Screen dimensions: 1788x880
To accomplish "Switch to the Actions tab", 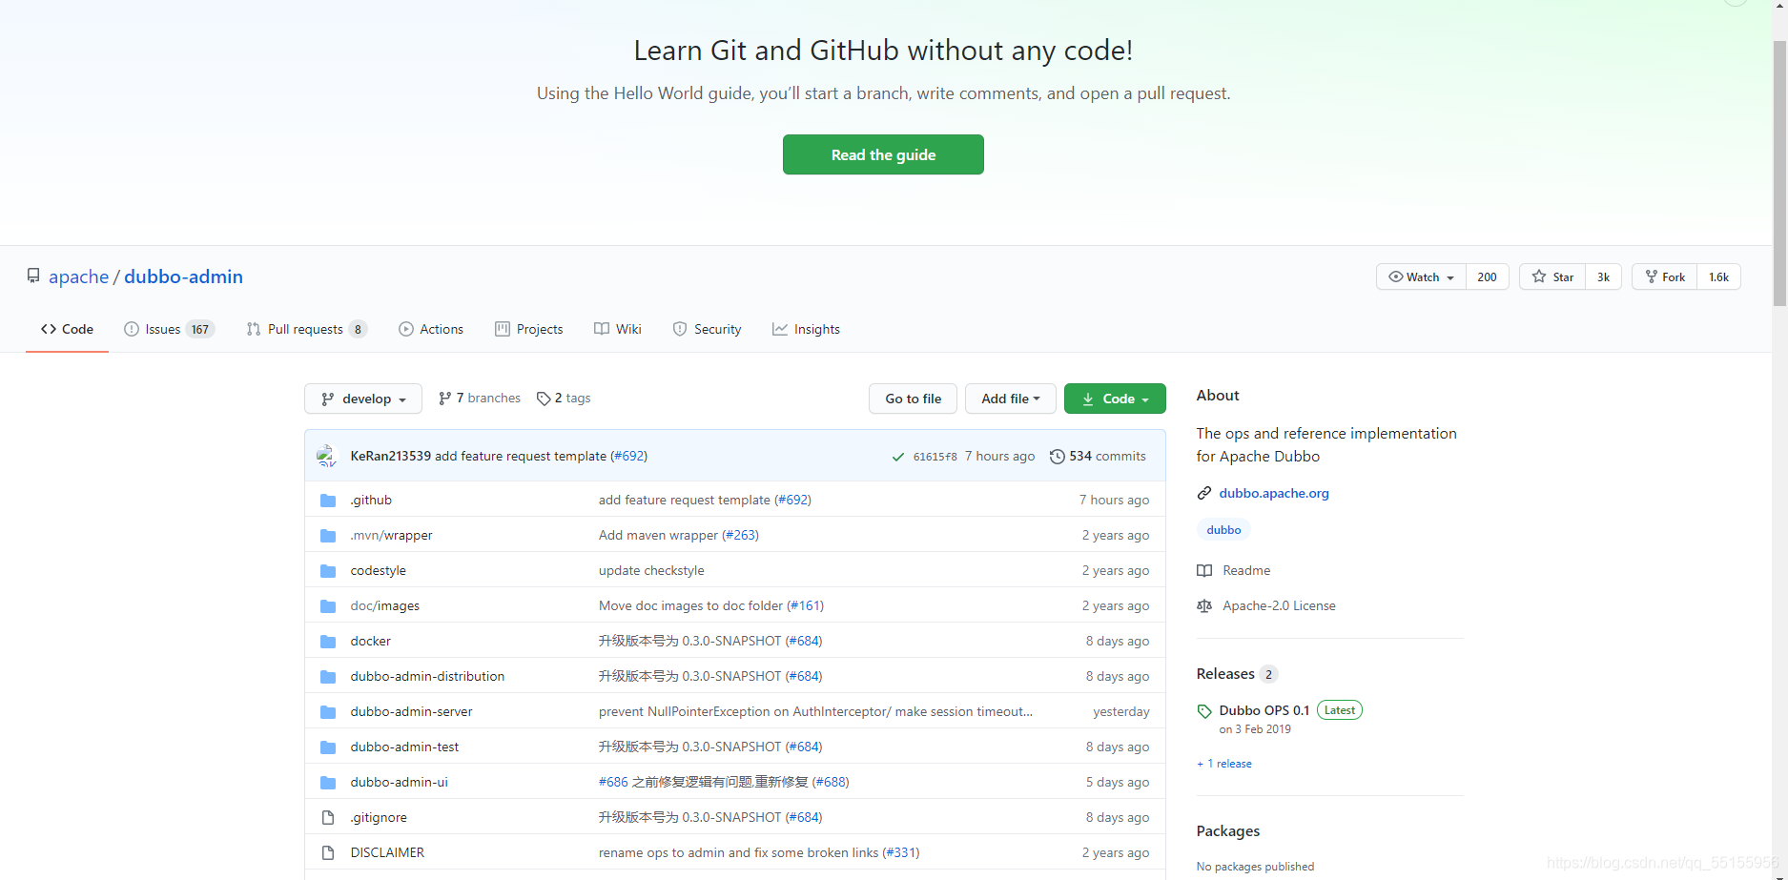I will click(431, 329).
